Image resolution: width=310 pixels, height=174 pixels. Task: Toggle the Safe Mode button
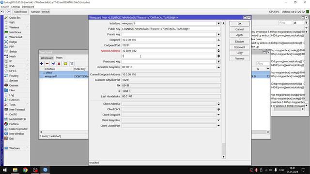pyautogui.click(x=20, y=12)
